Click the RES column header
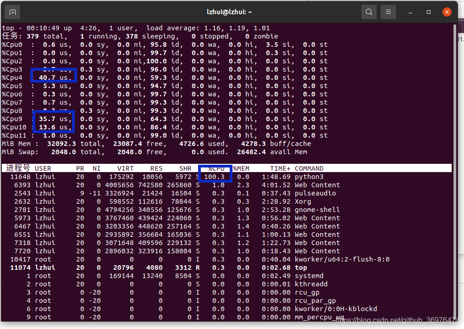This screenshot has height=329, width=464. click(x=156, y=168)
